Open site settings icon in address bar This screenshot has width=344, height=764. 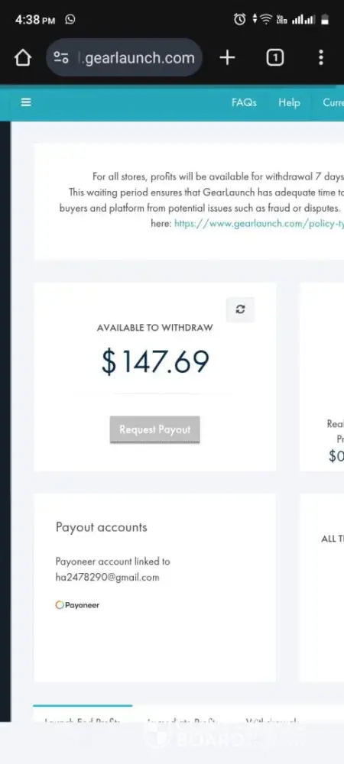click(x=61, y=58)
